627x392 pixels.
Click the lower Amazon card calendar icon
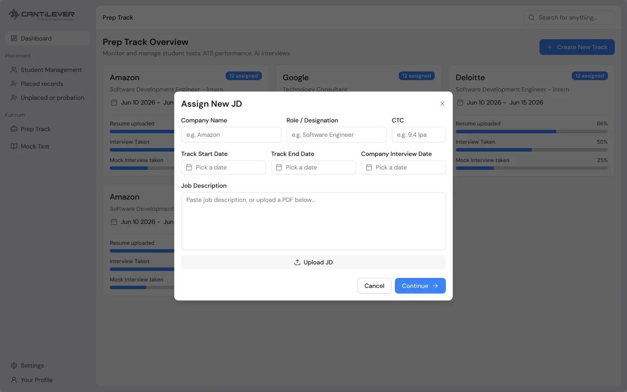114,222
